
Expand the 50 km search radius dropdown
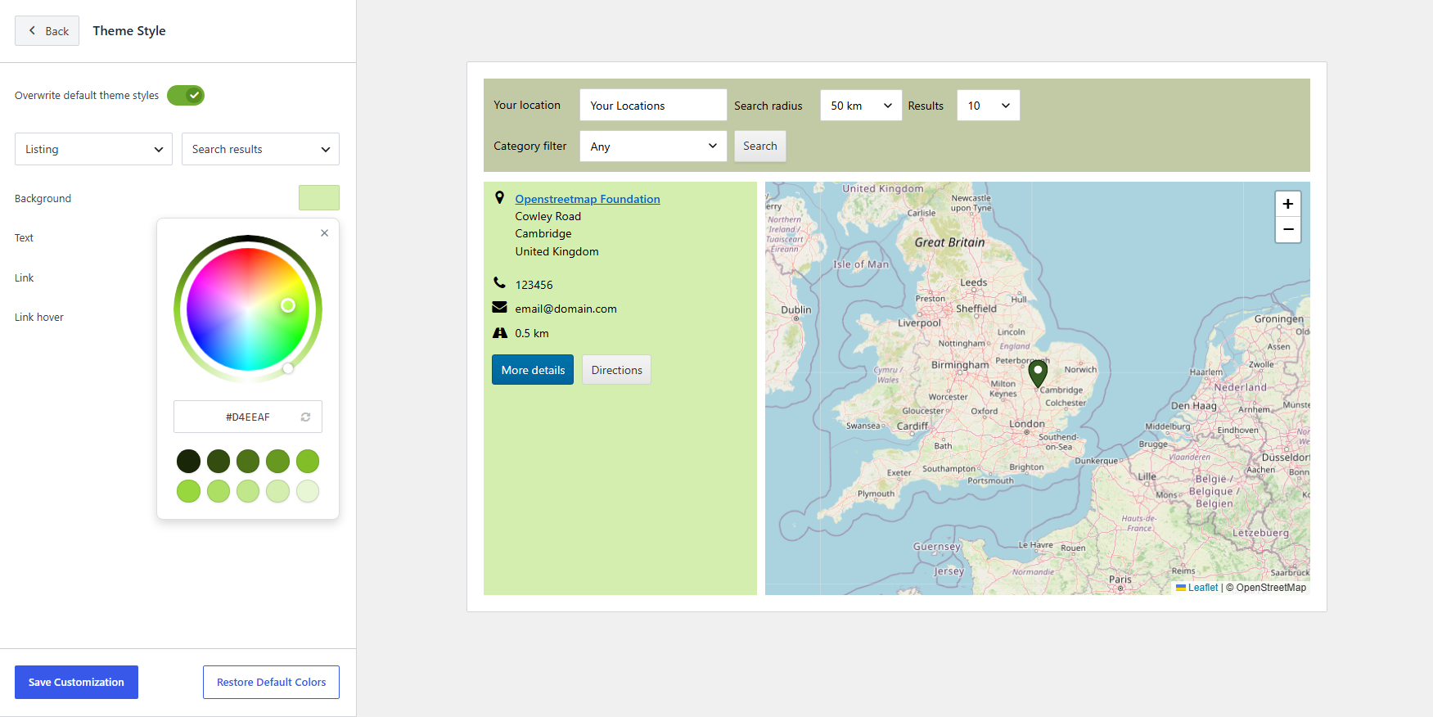coord(861,106)
